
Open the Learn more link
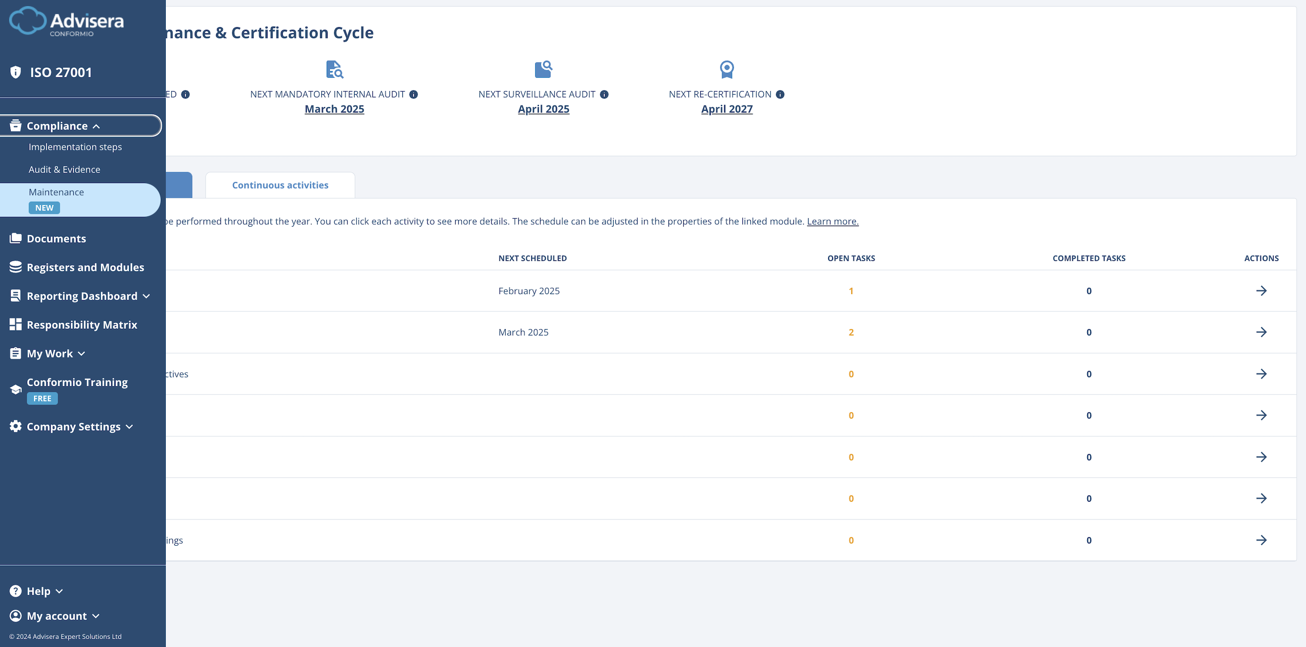(x=832, y=221)
